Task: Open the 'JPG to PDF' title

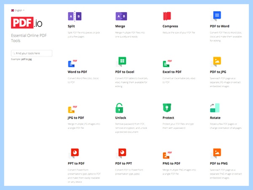Action: click(x=76, y=118)
